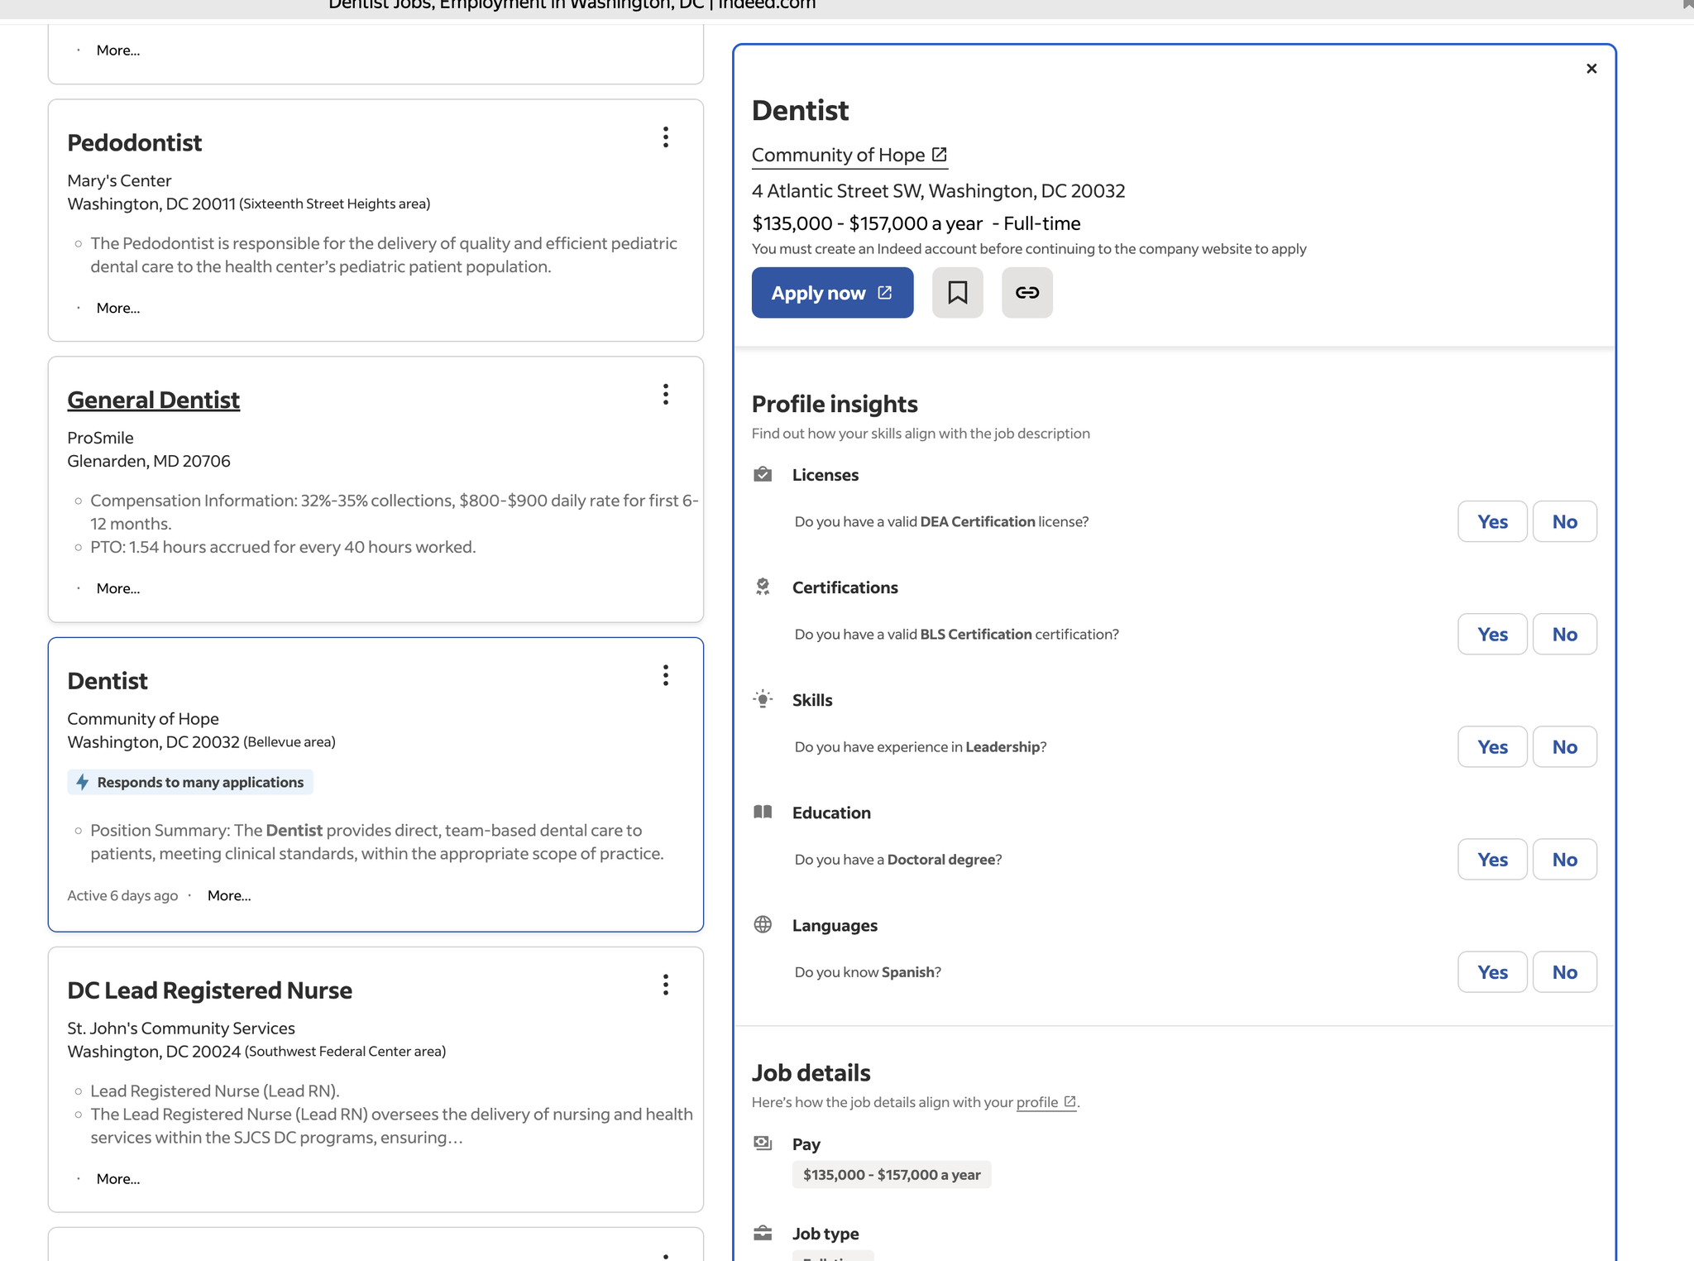Answer No to BLS Certification question

coord(1563,634)
